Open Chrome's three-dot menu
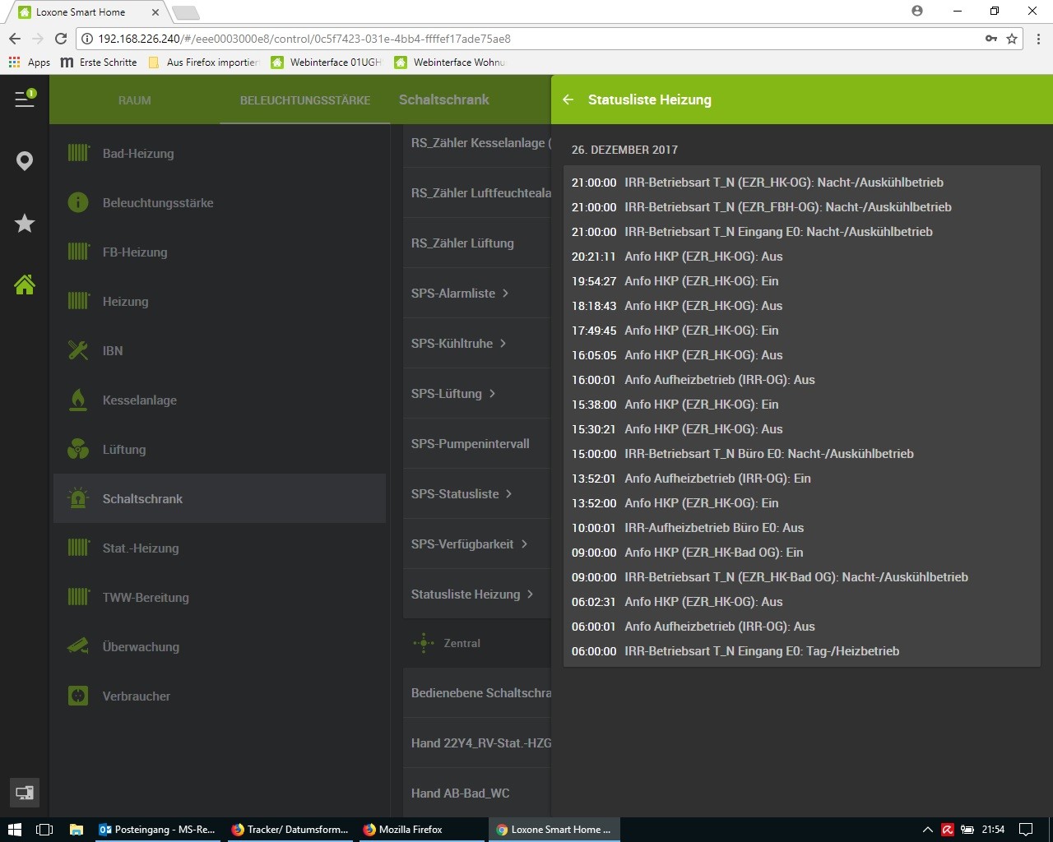Viewport: 1053px width, 842px height. (x=1038, y=39)
